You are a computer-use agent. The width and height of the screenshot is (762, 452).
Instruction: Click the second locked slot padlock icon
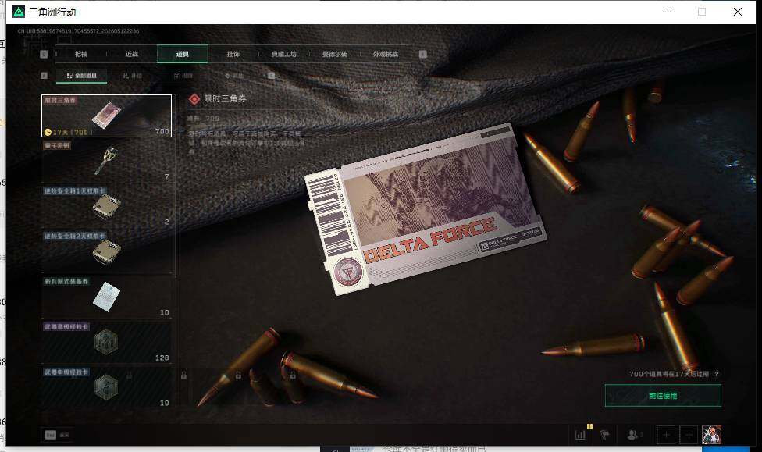click(238, 375)
